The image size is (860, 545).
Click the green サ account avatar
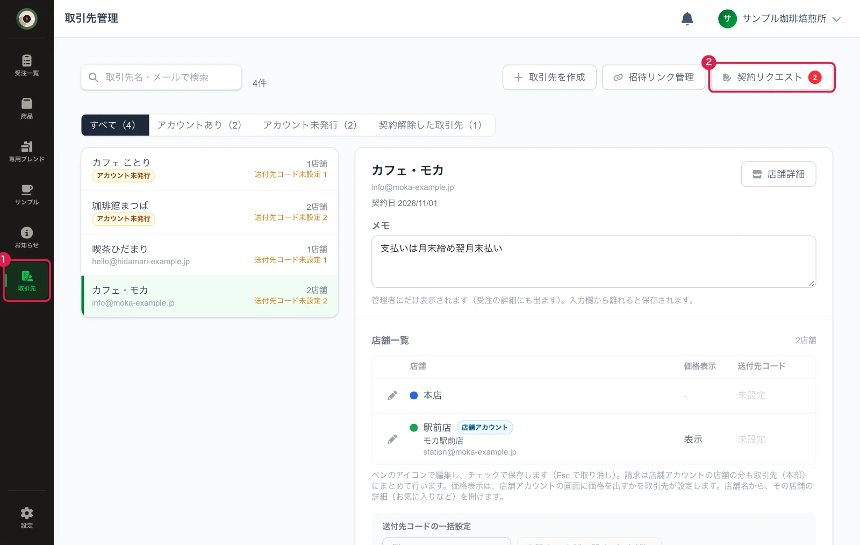[727, 19]
